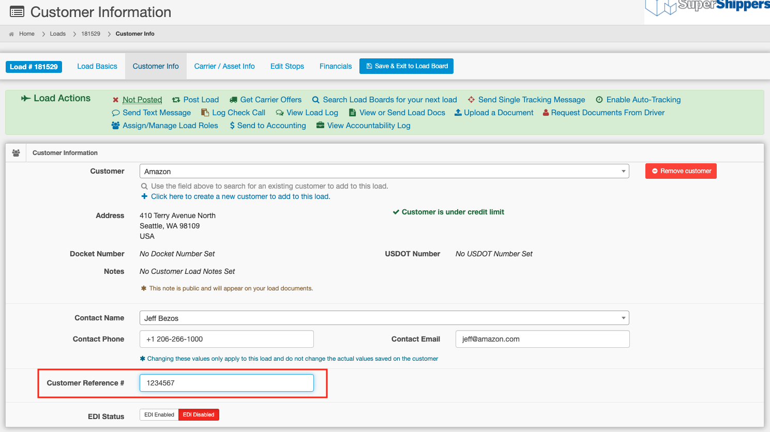This screenshot has height=432, width=770.
Task: Open the Contact Name dropdown showing Jeff Bezos
Action: coord(384,318)
